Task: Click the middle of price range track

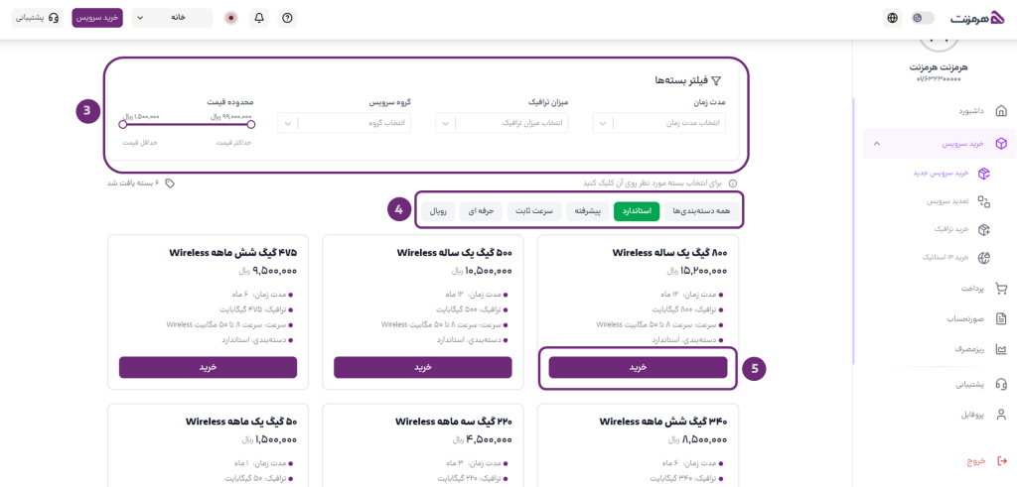Action: (x=187, y=124)
